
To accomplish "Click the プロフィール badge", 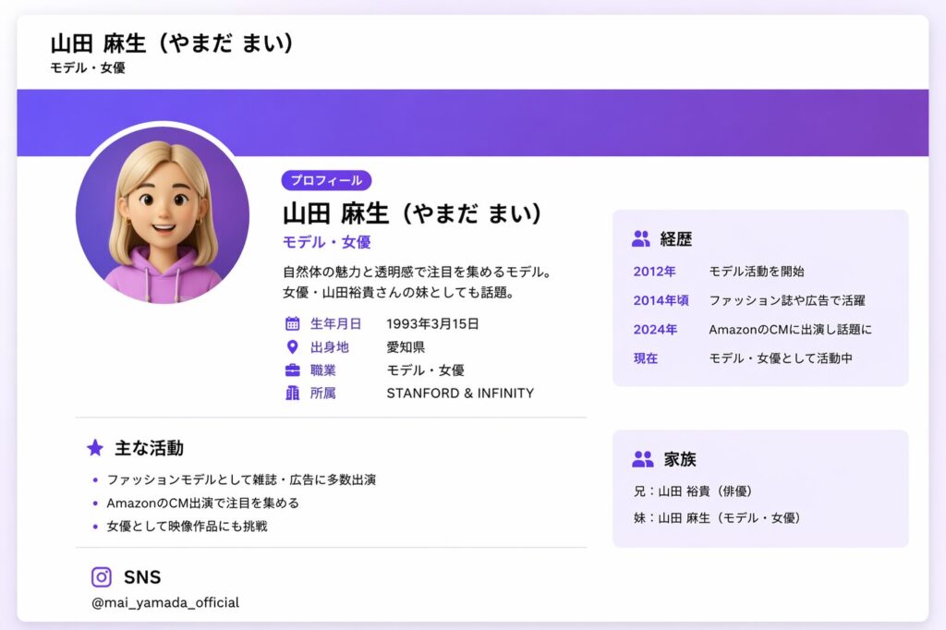I will (x=326, y=180).
